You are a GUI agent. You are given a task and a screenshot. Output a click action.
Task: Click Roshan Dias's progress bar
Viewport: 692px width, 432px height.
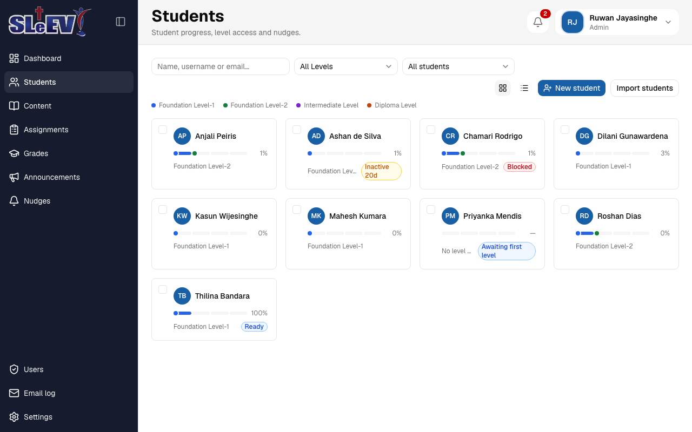click(613, 233)
